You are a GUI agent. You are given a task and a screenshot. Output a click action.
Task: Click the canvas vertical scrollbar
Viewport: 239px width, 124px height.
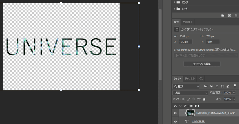point(160,45)
